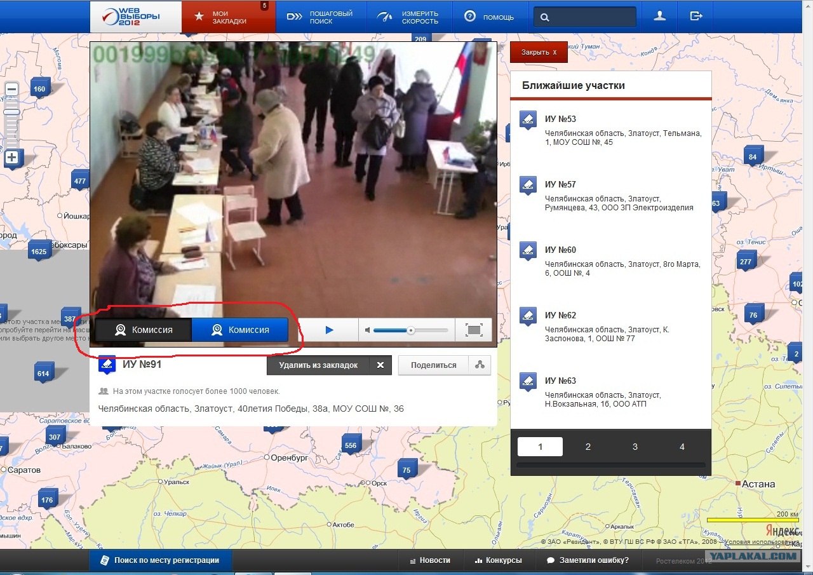Click the map zoom level slider handle
This screenshot has height=575, width=813.
(x=11, y=112)
